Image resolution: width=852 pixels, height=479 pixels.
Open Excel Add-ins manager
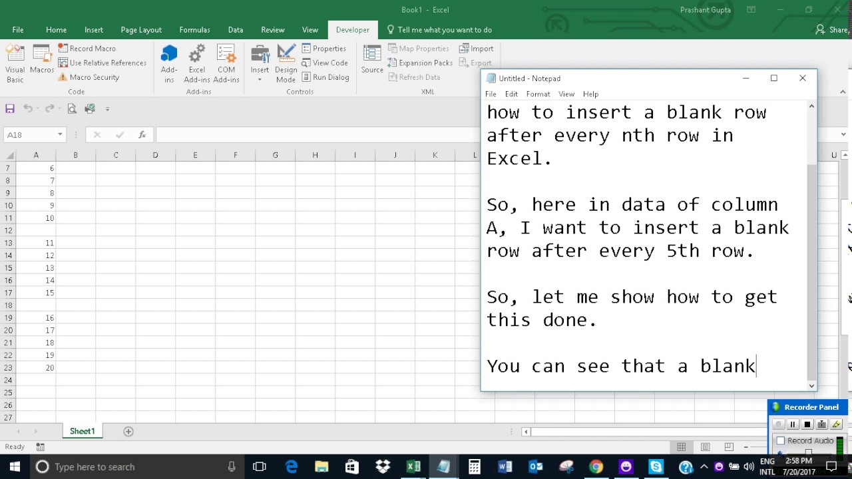(197, 64)
